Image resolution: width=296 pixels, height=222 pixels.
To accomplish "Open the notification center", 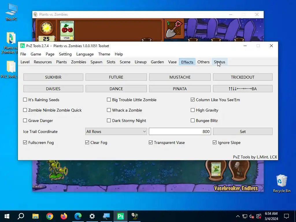I will 286,216.
